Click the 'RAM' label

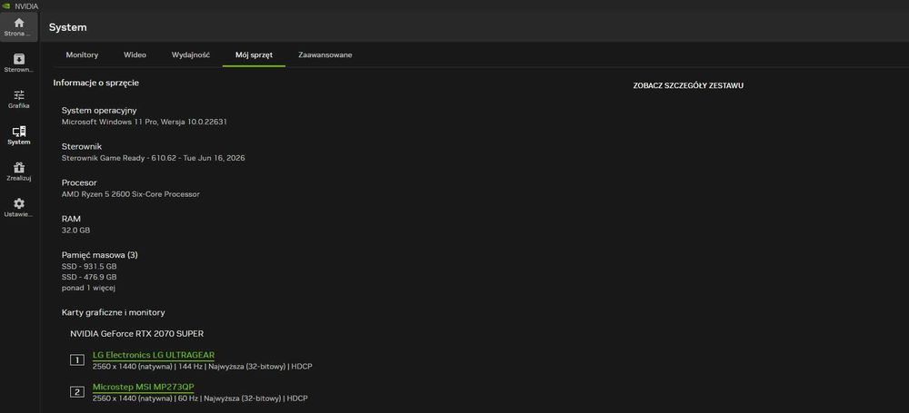pos(71,219)
